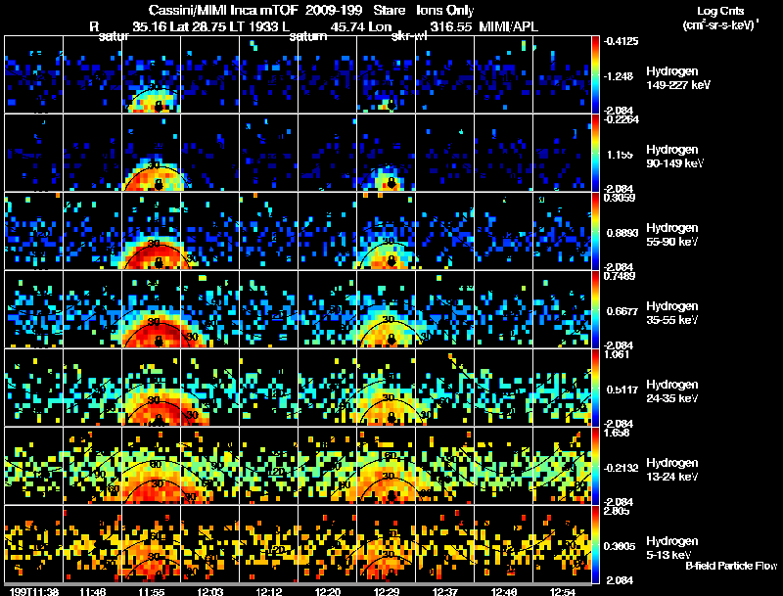The width and height of the screenshot is (783, 596).
Task: Click the color bar beside Hydrogen 24-35 keV
Action: tap(595, 389)
